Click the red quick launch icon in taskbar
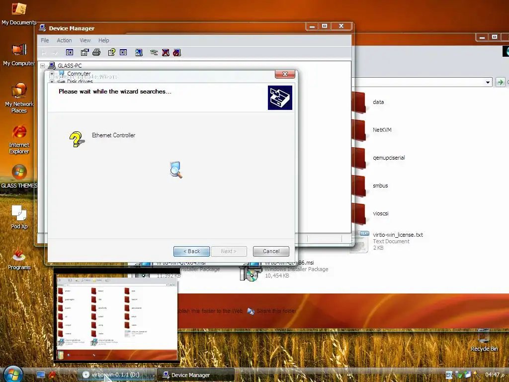Viewport: 509px width, 382px height. point(52,375)
